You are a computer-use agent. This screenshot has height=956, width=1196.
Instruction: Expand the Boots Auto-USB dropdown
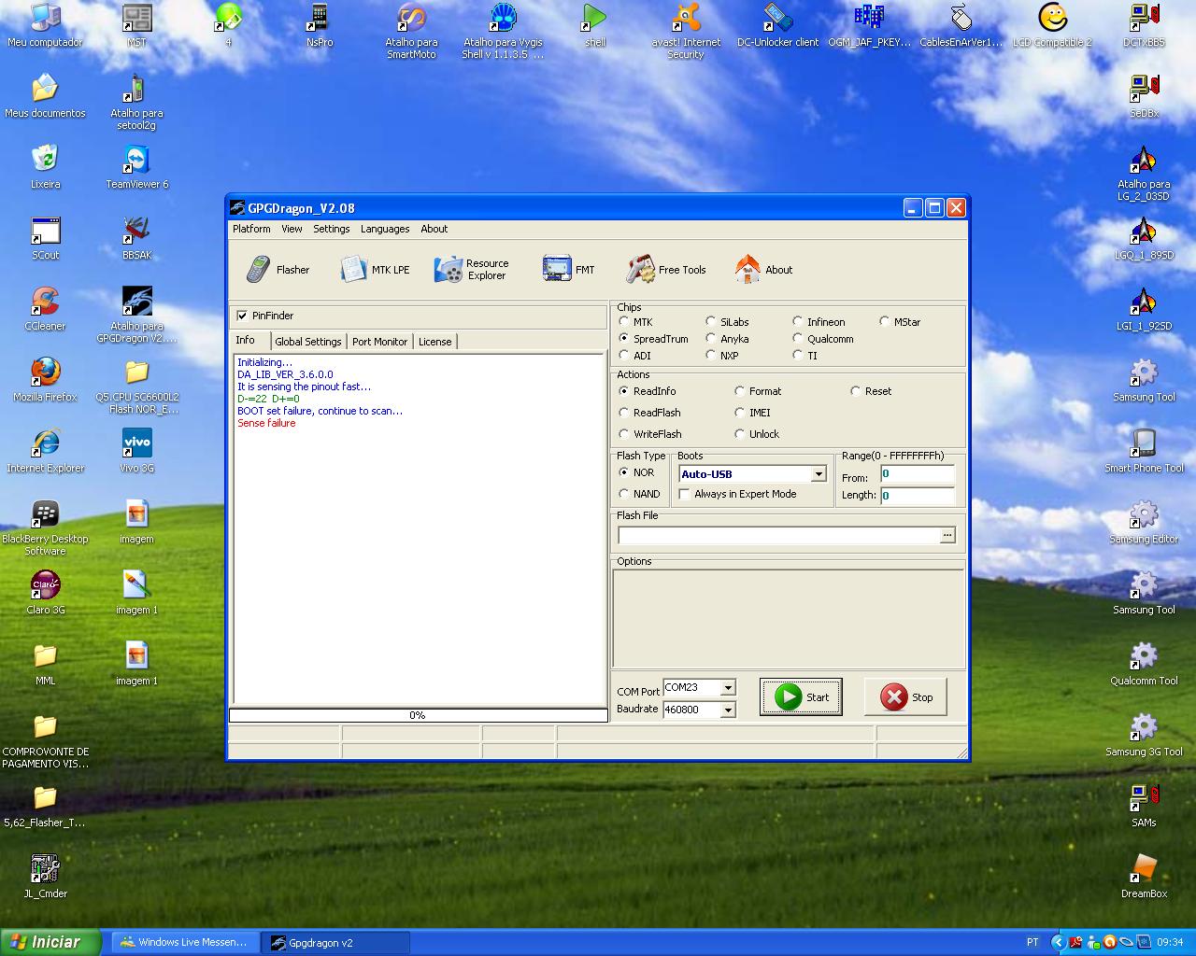pos(819,474)
